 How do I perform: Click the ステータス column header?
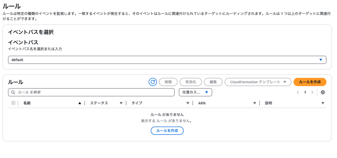[99, 103]
